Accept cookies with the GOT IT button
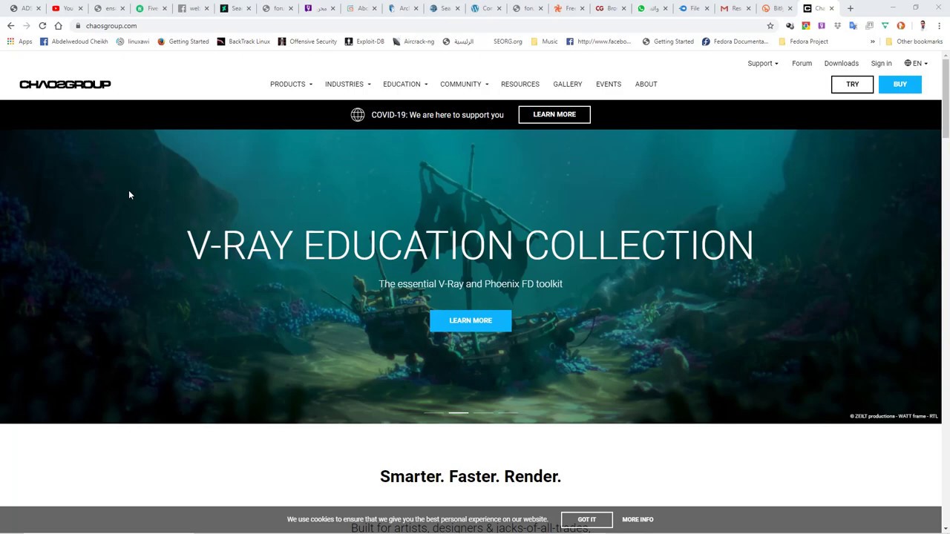Screen dimensions: 950x534 coord(587,519)
